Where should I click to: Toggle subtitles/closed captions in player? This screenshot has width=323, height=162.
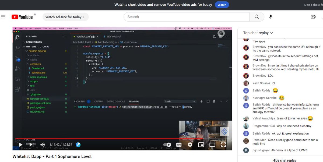click(179, 145)
